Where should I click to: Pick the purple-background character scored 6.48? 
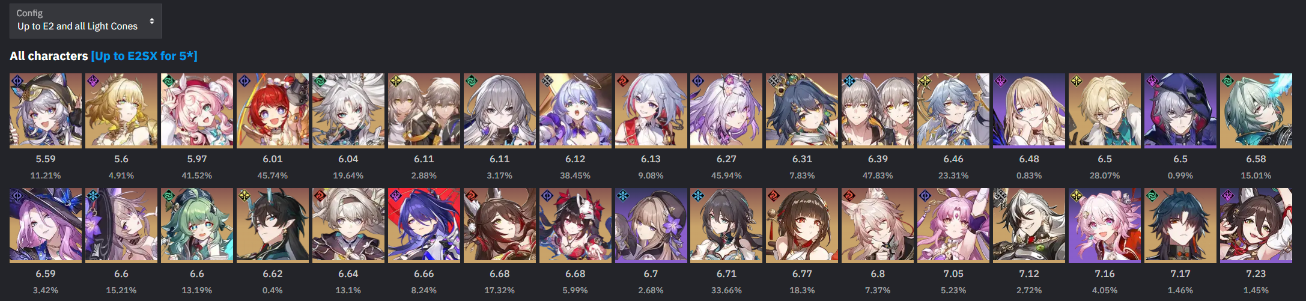(x=1029, y=111)
